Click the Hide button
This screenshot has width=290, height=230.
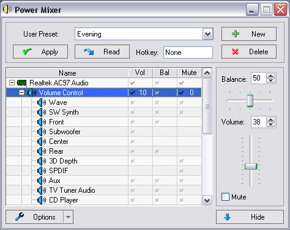[x=250, y=217]
